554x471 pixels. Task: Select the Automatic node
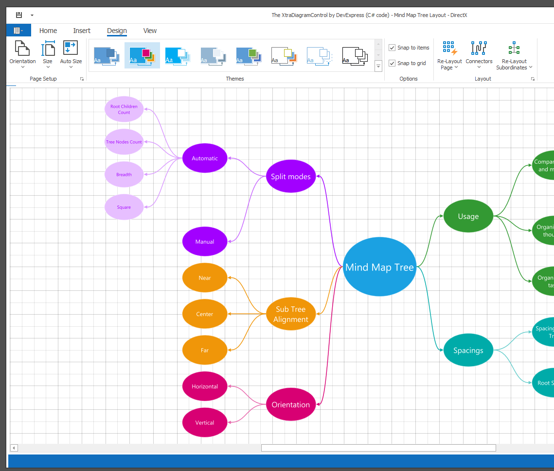tap(205, 158)
